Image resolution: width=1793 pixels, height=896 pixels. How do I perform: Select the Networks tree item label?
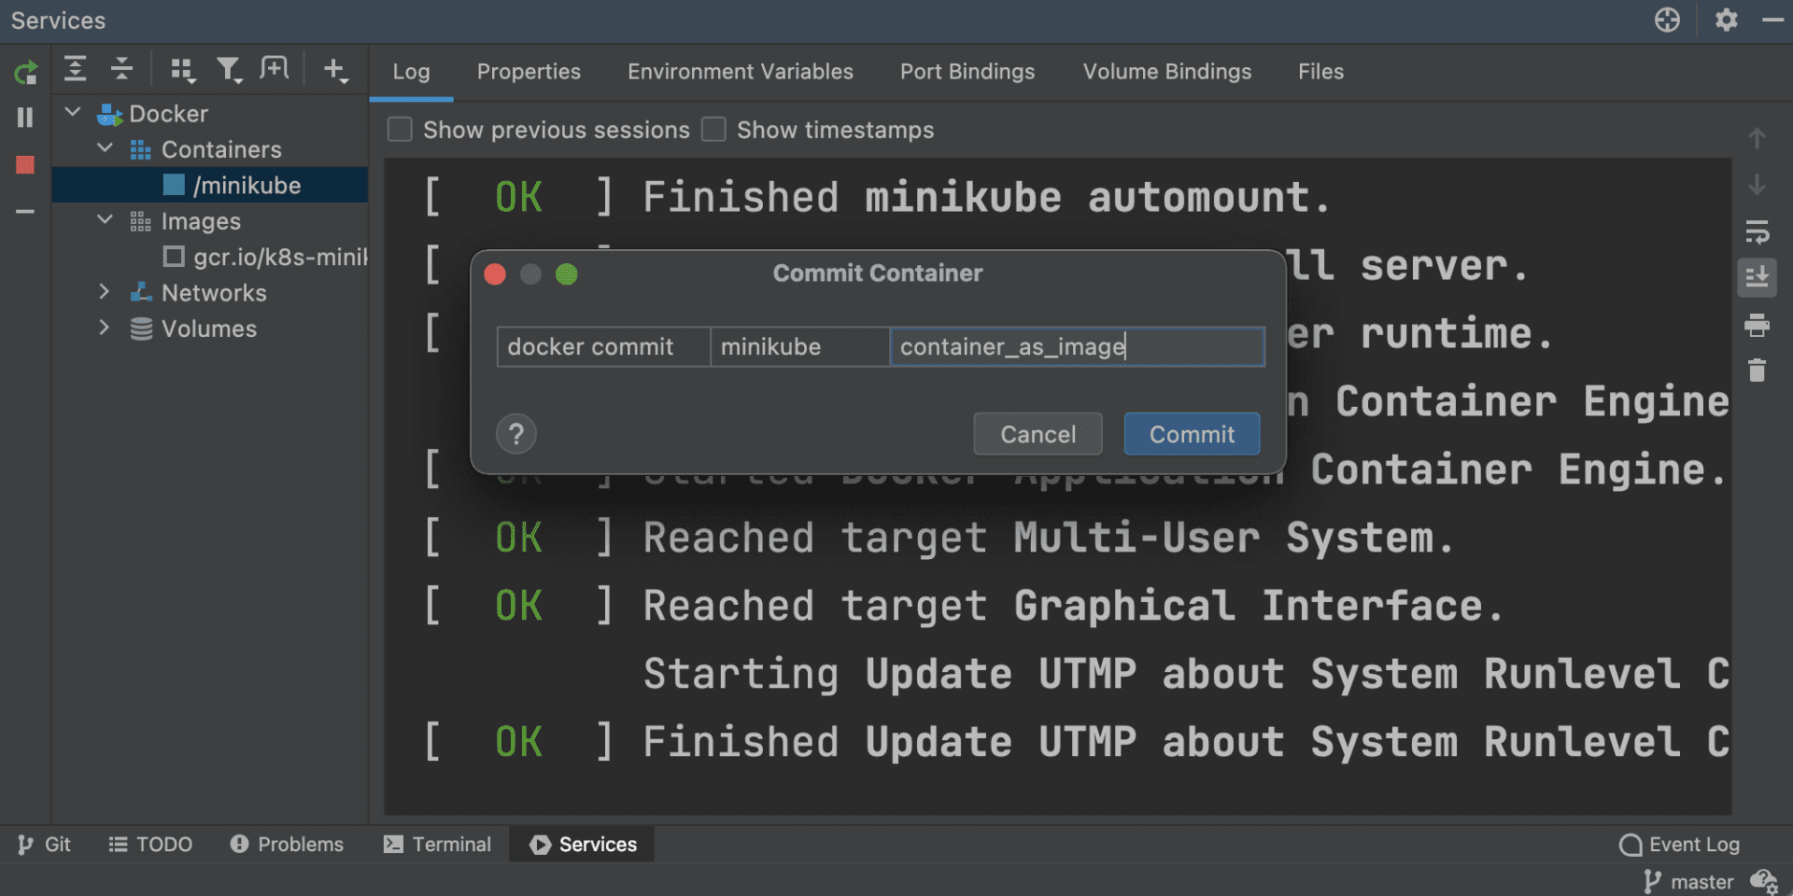click(x=214, y=293)
